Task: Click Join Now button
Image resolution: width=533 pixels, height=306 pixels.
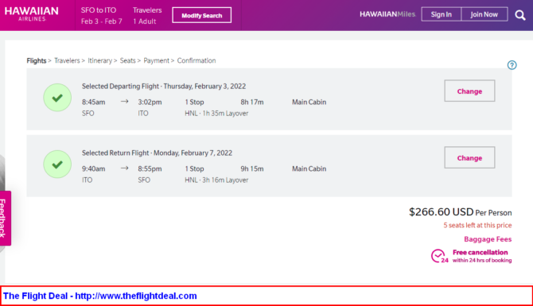Action: coord(484,14)
